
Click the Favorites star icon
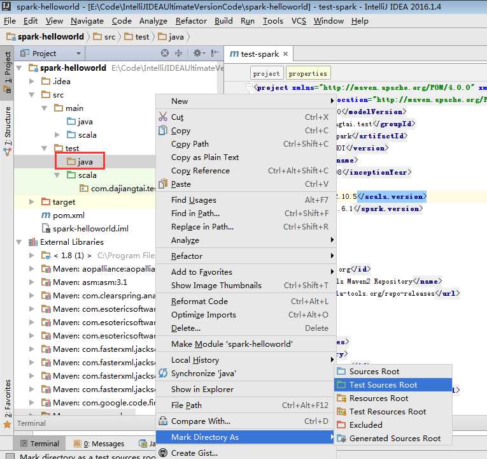click(x=7, y=424)
